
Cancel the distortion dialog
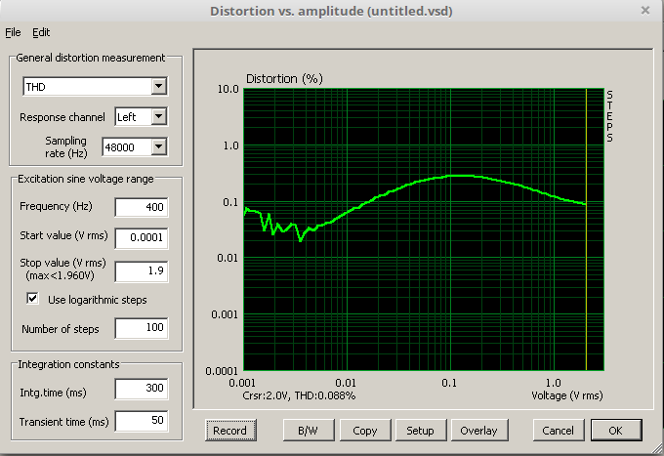(x=559, y=431)
